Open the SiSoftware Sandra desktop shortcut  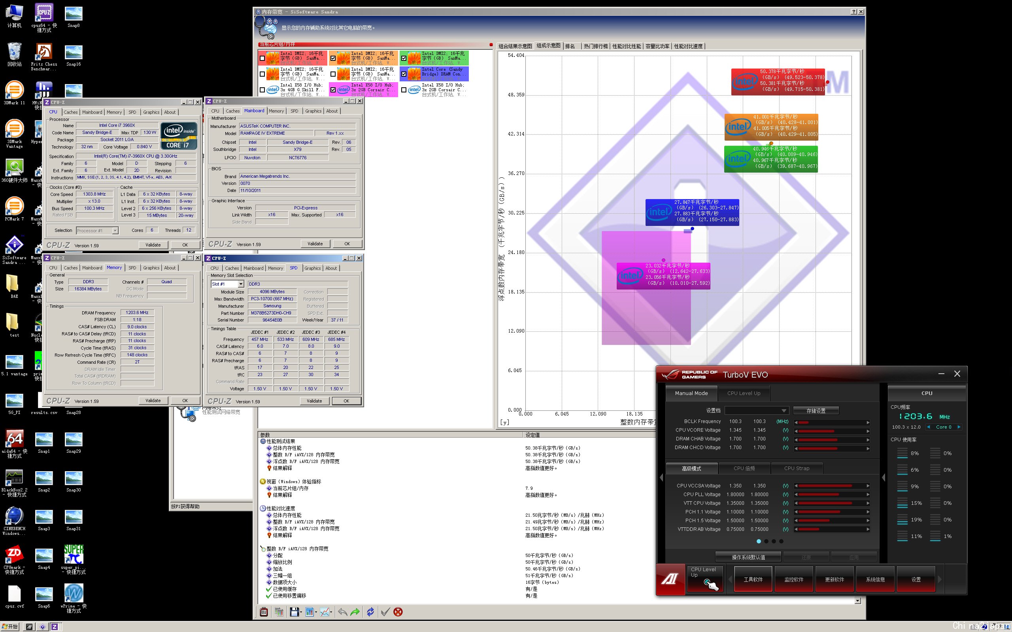pos(14,250)
